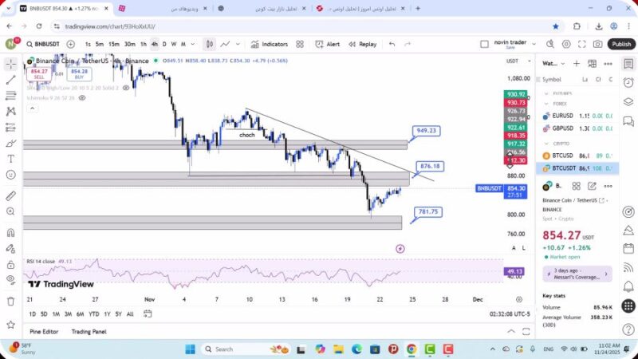Click the trash icon to remove drawings
This screenshot has height=359, width=638.
click(x=10, y=301)
